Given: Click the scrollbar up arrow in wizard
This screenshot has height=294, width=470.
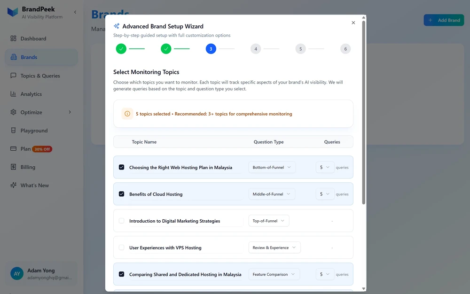Looking at the screenshot, I should [364, 17].
